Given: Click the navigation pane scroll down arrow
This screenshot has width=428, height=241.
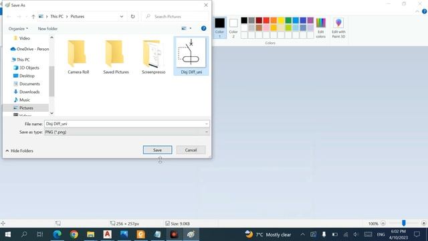Looking at the screenshot, I should click(51, 113).
